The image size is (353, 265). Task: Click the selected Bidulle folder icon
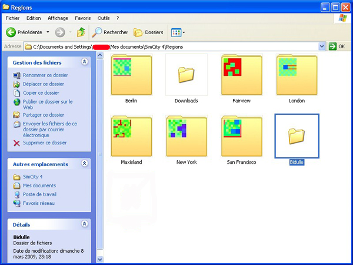(x=297, y=136)
